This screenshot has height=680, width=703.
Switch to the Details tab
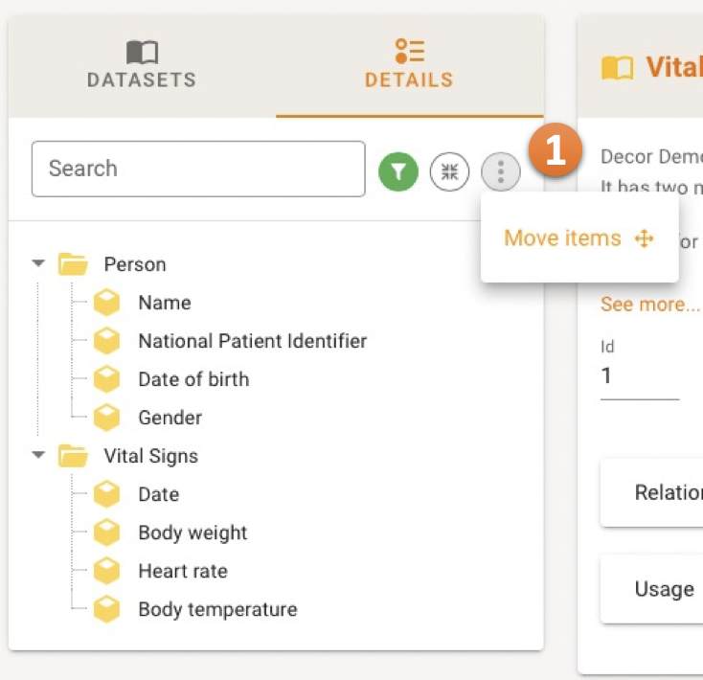point(409,65)
